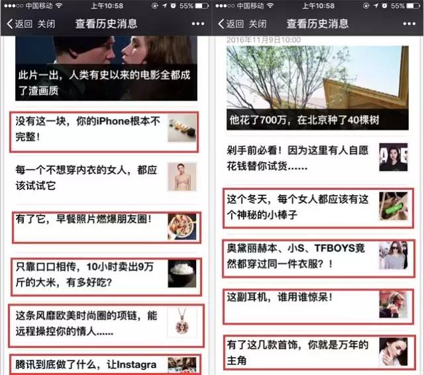
Task: Tap the thumbnail beside 神秘的小棒子 article
Action: click(x=393, y=206)
